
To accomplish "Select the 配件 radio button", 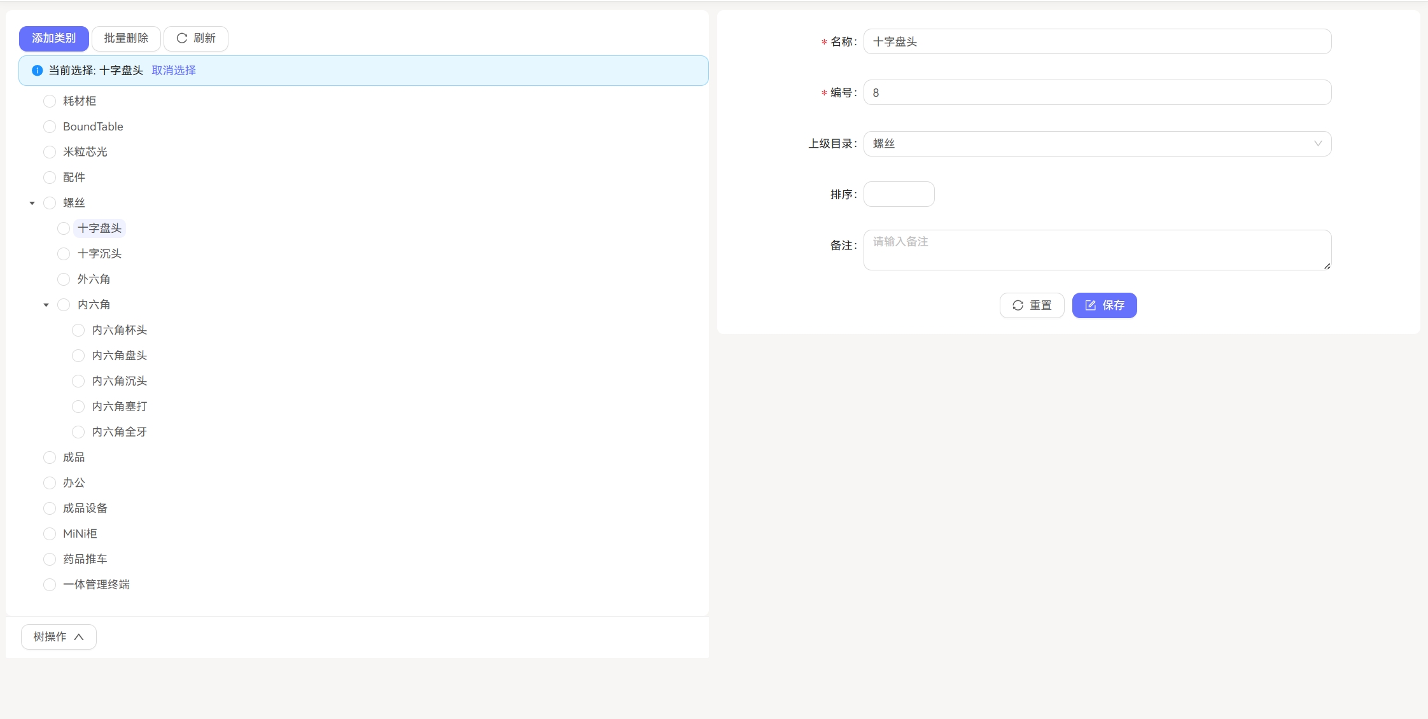I will coord(49,177).
